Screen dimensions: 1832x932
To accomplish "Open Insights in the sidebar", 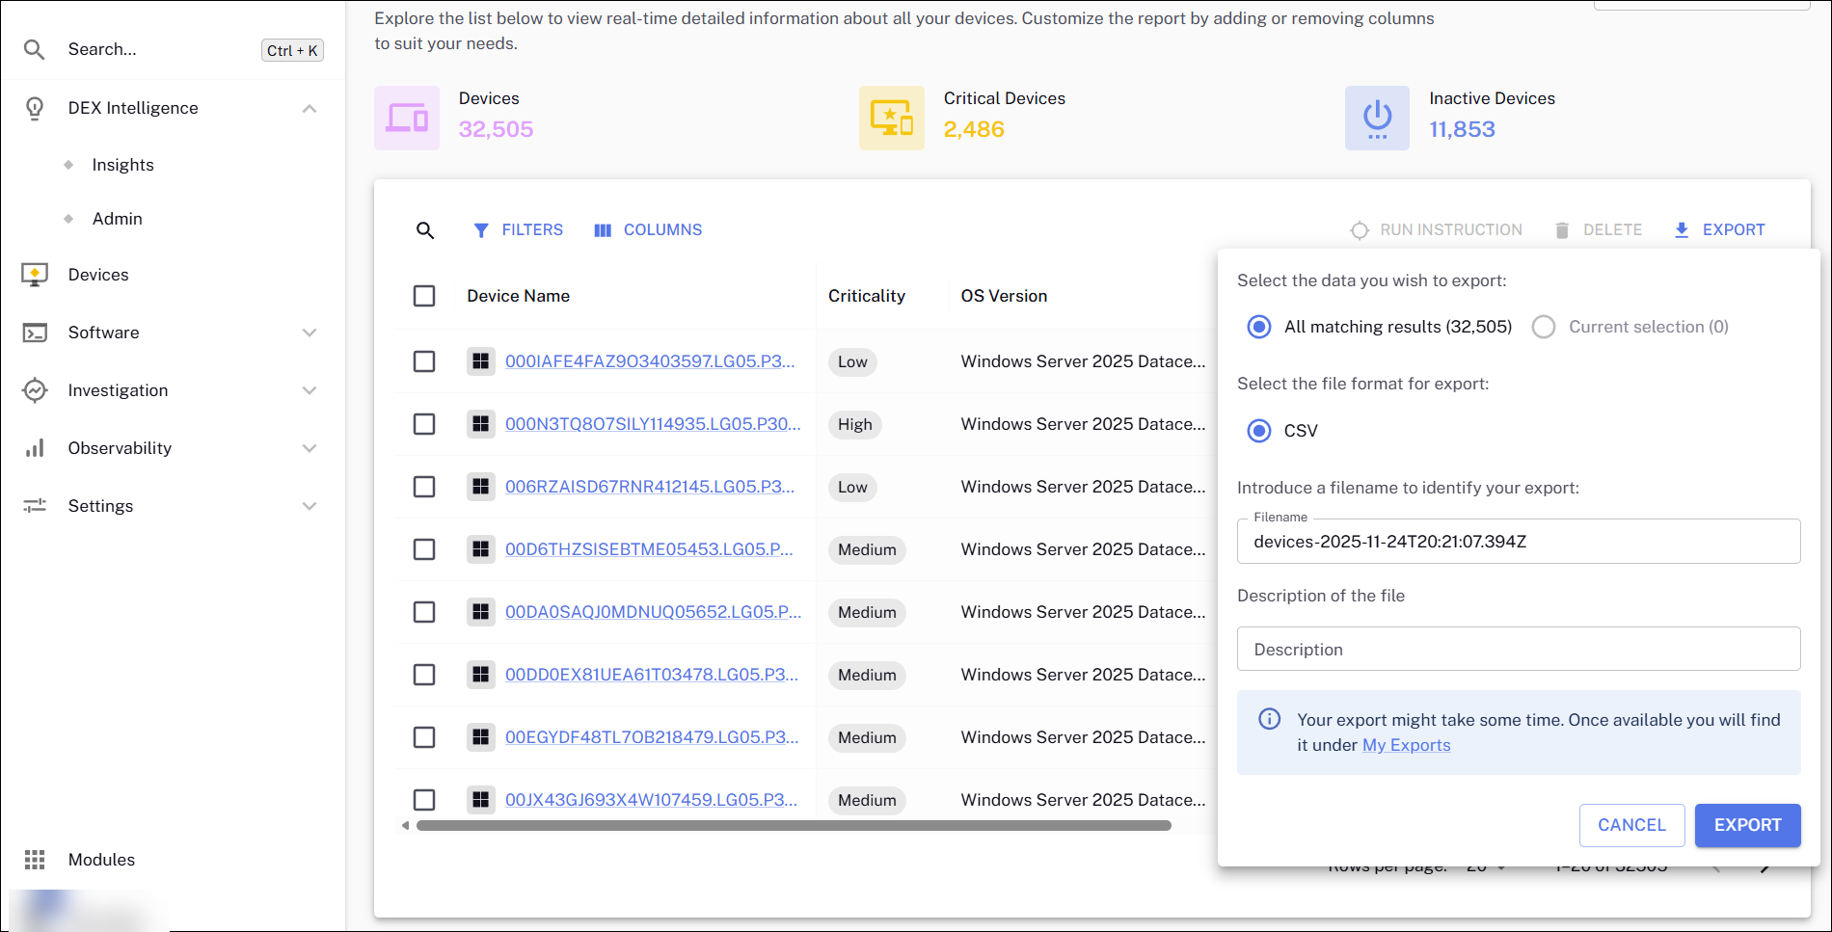I will tap(122, 165).
